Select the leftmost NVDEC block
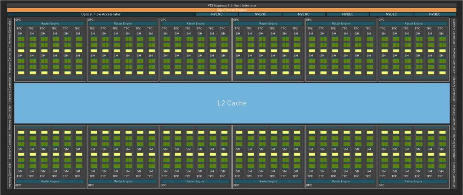 click(347, 14)
